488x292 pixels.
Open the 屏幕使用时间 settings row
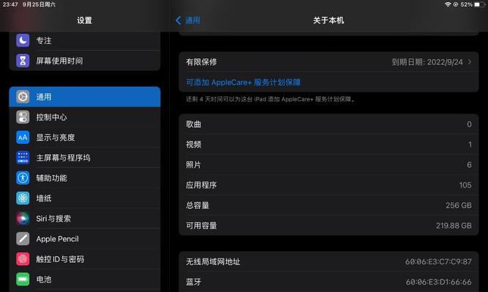[85, 61]
